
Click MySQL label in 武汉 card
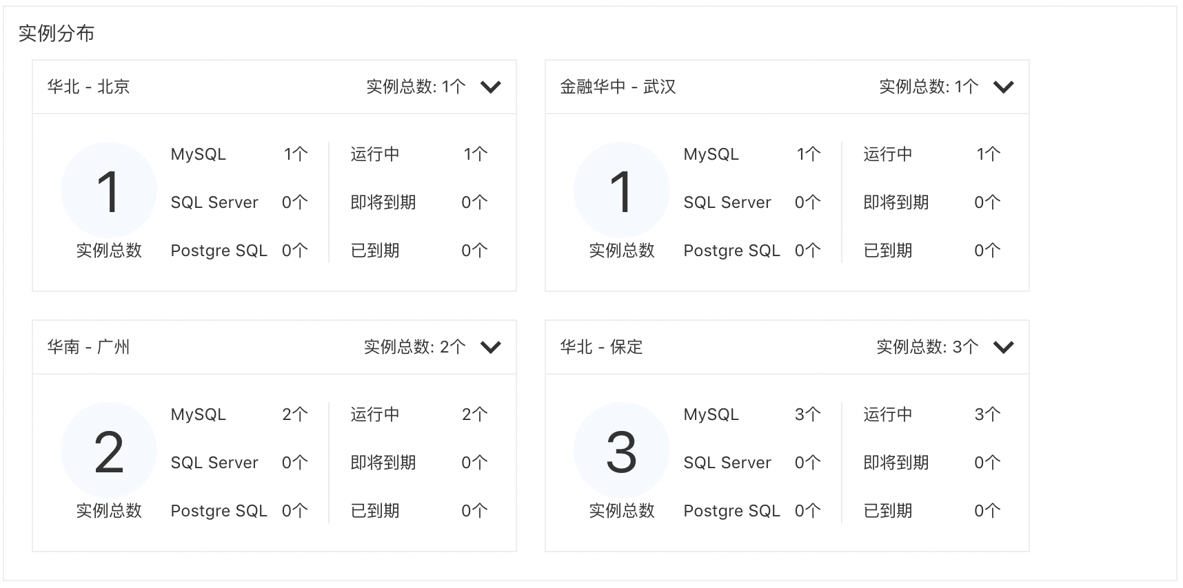point(711,154)
